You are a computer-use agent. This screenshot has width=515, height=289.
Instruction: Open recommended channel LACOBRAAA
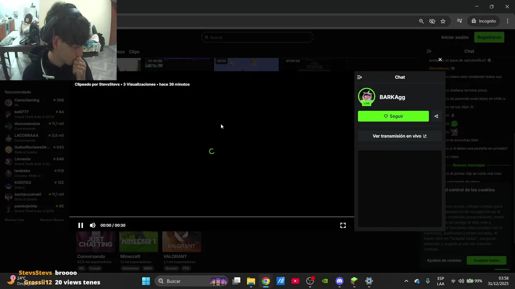pos(34,138)
